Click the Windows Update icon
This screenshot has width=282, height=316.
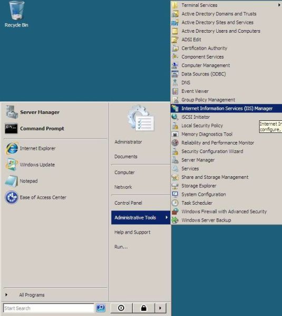tap(12, 165)
